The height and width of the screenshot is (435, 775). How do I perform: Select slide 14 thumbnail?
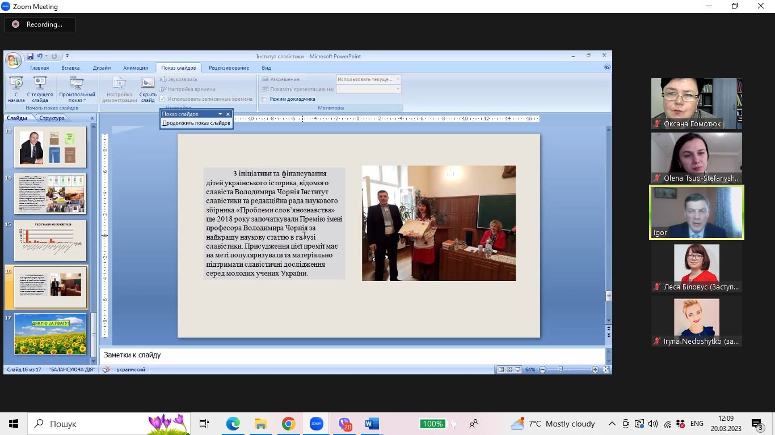[50, 194]
